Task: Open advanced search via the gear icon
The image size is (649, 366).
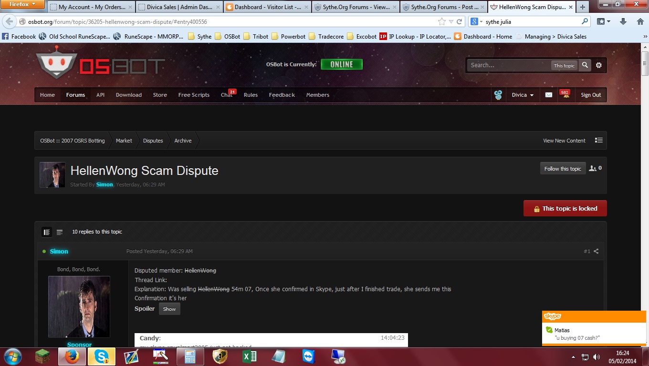Action: 599,65
